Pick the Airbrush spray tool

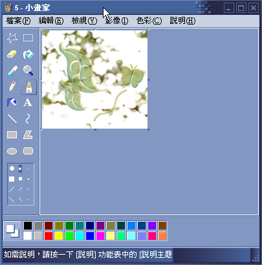(12, 103)
